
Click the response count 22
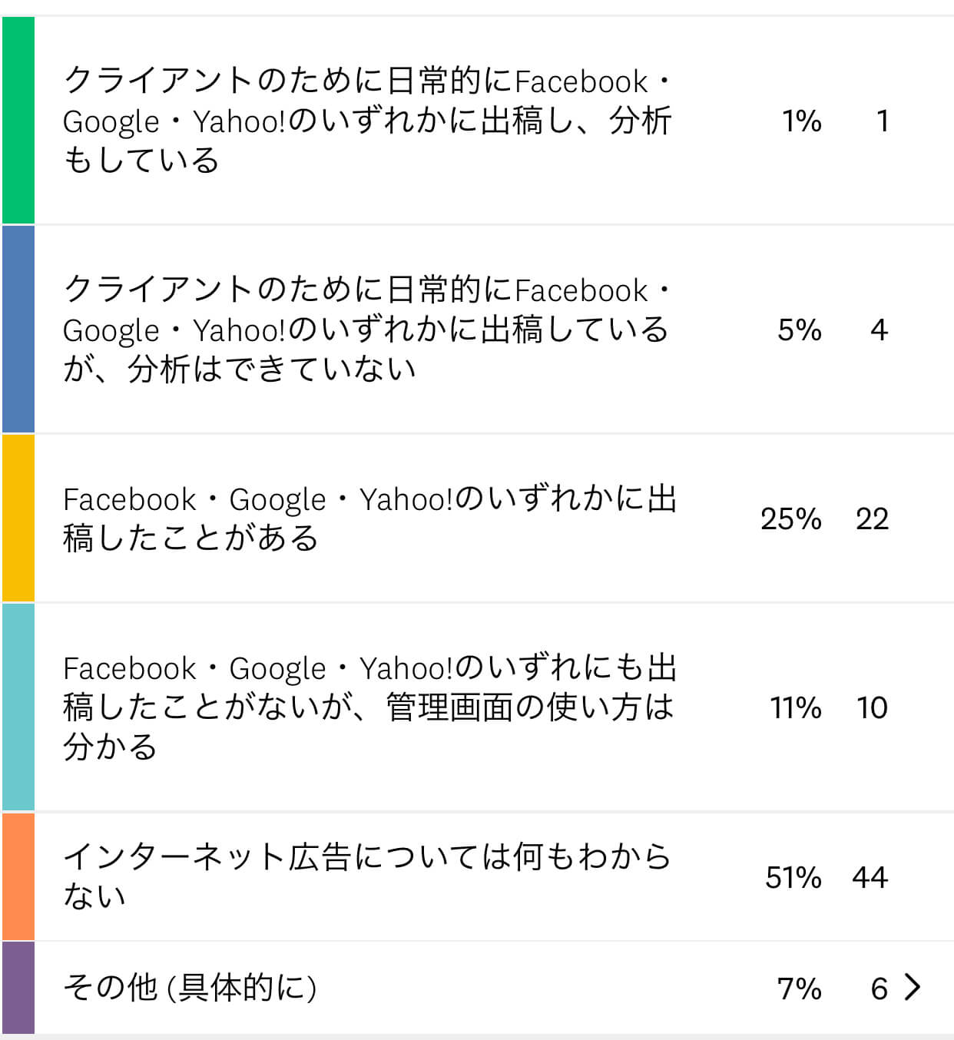point(873,519)
